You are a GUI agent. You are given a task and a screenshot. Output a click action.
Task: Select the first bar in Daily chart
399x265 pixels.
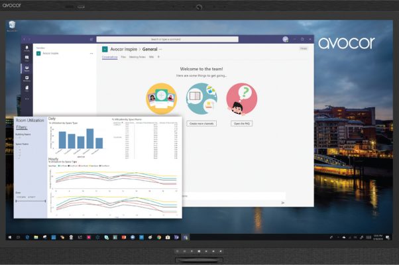click(62, 140)
